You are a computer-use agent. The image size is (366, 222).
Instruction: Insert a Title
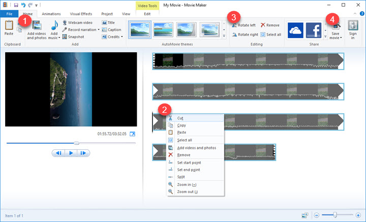click(x=108, y=23)
